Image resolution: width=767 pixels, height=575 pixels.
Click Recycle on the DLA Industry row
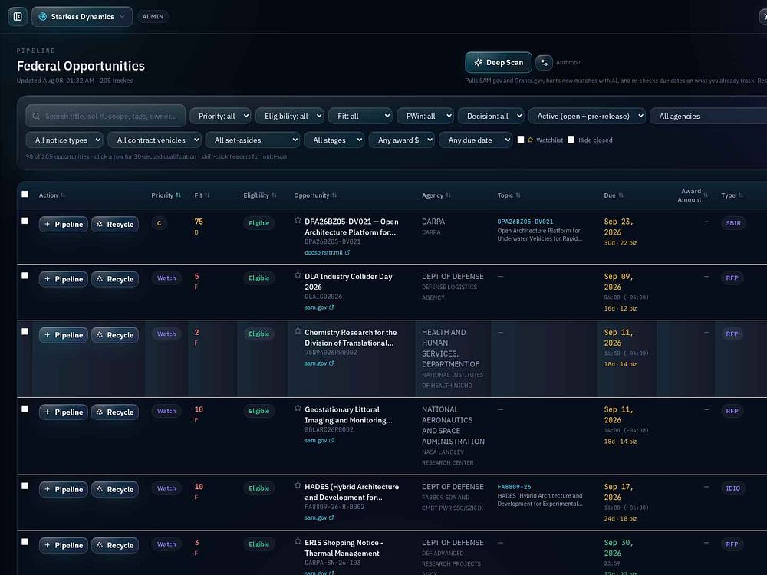115,279
